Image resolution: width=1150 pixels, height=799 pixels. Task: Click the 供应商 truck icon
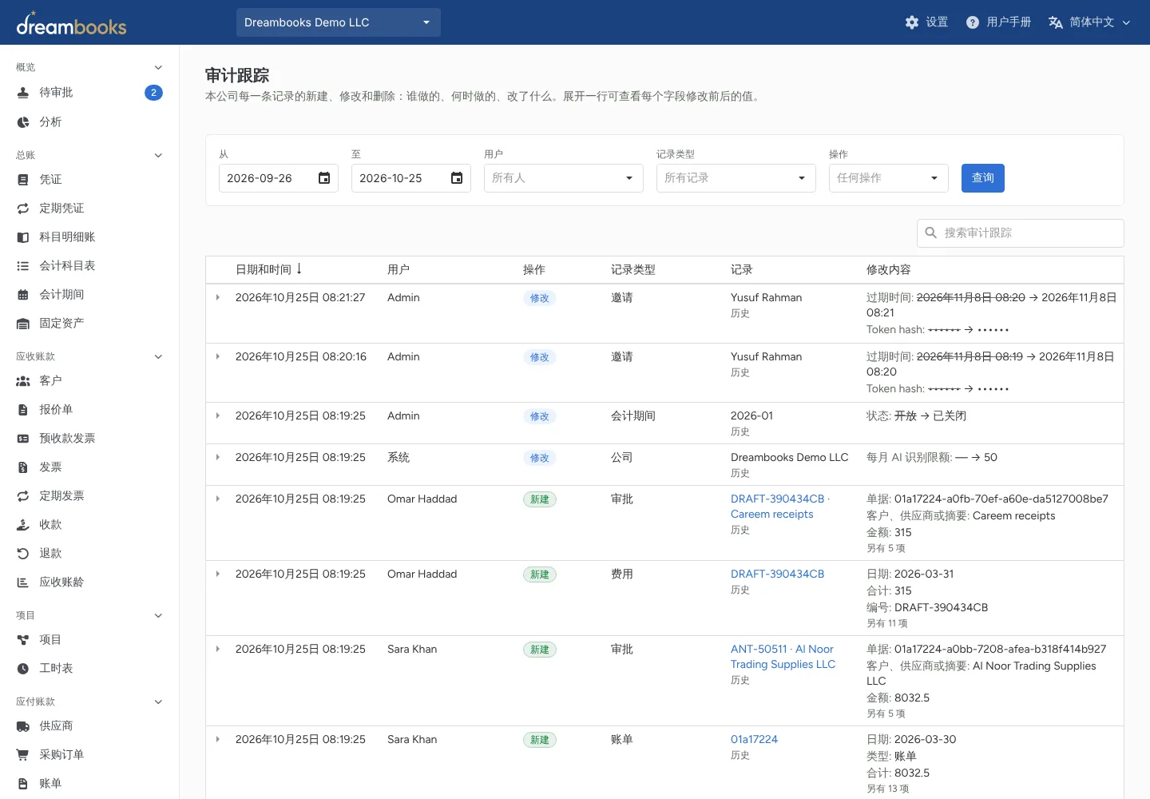coord(23,726)
